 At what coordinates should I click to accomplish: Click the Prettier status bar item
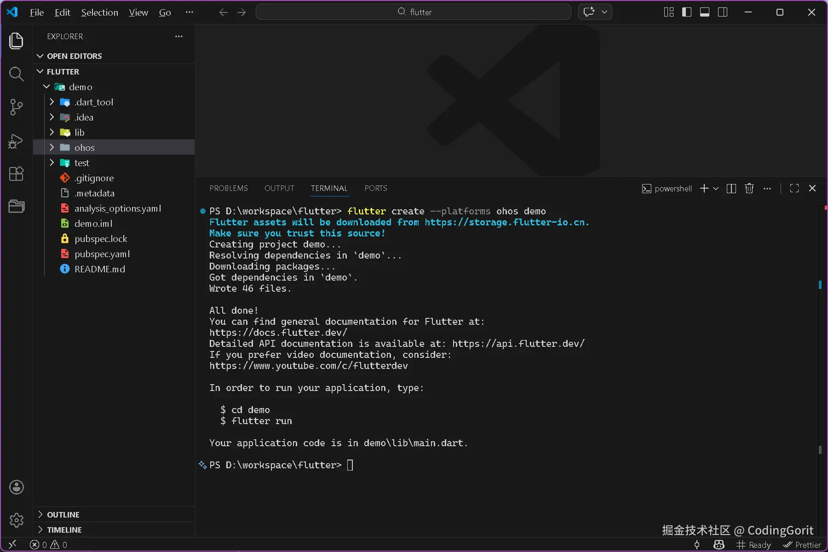click(x=802, y=545)
